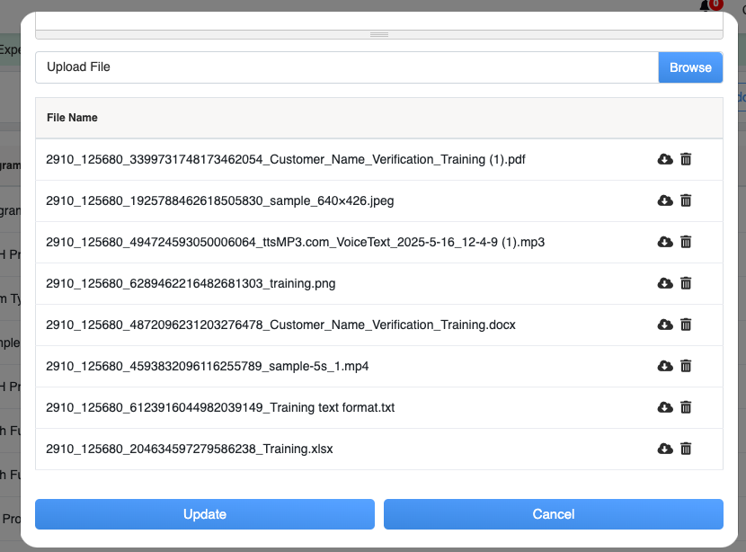Image resolution: width=746 pixels, height=552 pixels.
Task: Download the sample_640×426.jpeg file
Action: coord(665,200)
